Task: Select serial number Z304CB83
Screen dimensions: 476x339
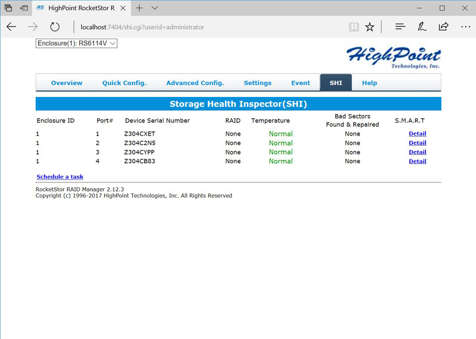Action: click(140, 161)
